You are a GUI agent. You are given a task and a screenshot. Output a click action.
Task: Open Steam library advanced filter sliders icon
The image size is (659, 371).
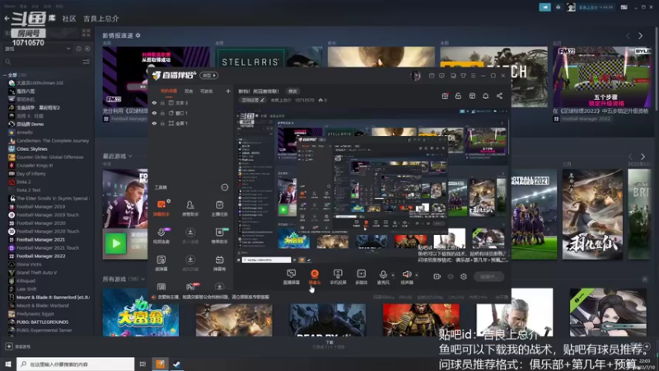click(x=86, y=62)
